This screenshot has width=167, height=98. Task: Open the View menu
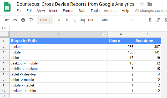click(x=41, y=11)
